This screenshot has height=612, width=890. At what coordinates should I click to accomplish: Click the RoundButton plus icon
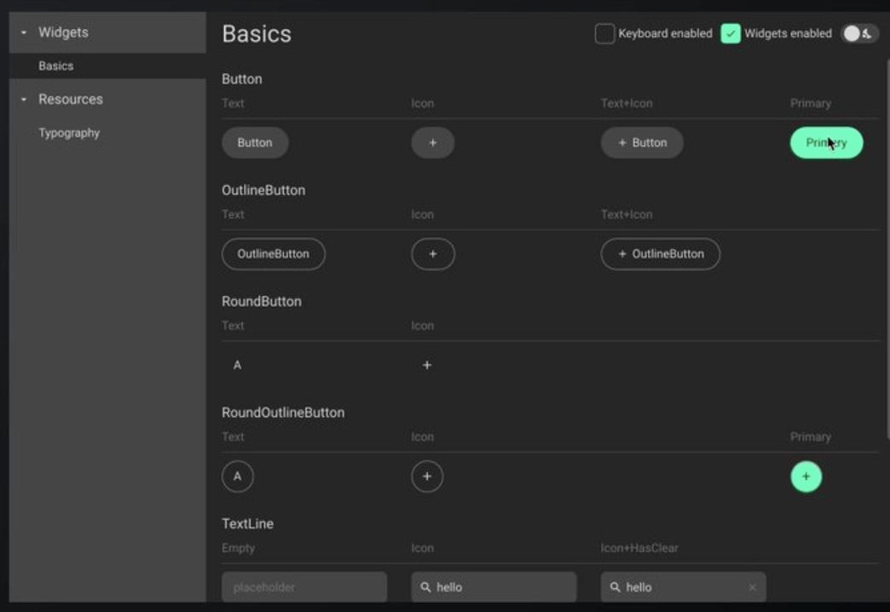tap(427, 366)
